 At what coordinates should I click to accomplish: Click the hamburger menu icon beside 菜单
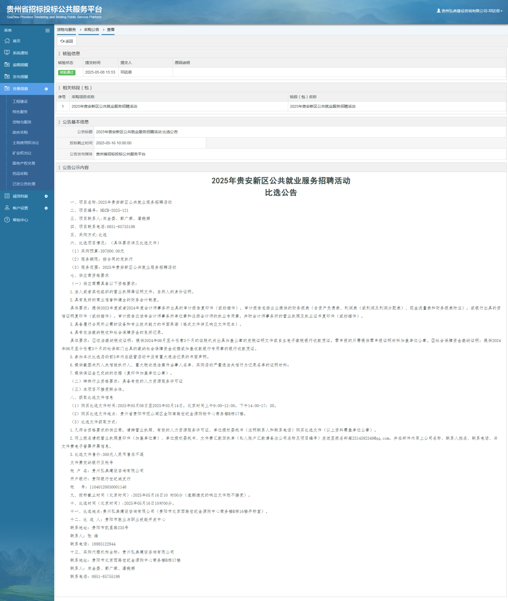(x=47, y=30)
